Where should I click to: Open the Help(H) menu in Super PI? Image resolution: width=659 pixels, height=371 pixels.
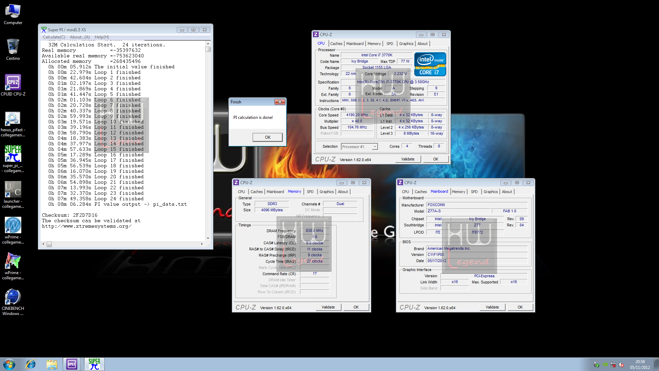coord(102,37)
